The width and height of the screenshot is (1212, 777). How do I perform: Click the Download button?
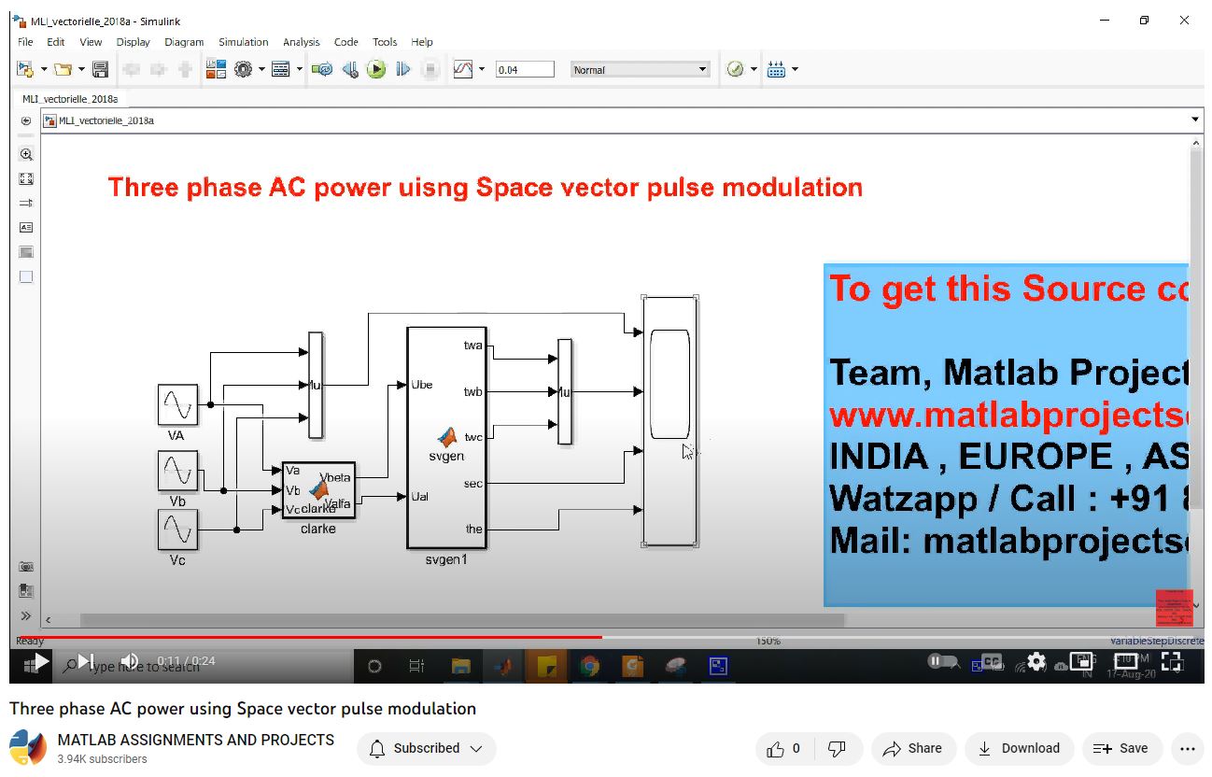(1020, 748)
